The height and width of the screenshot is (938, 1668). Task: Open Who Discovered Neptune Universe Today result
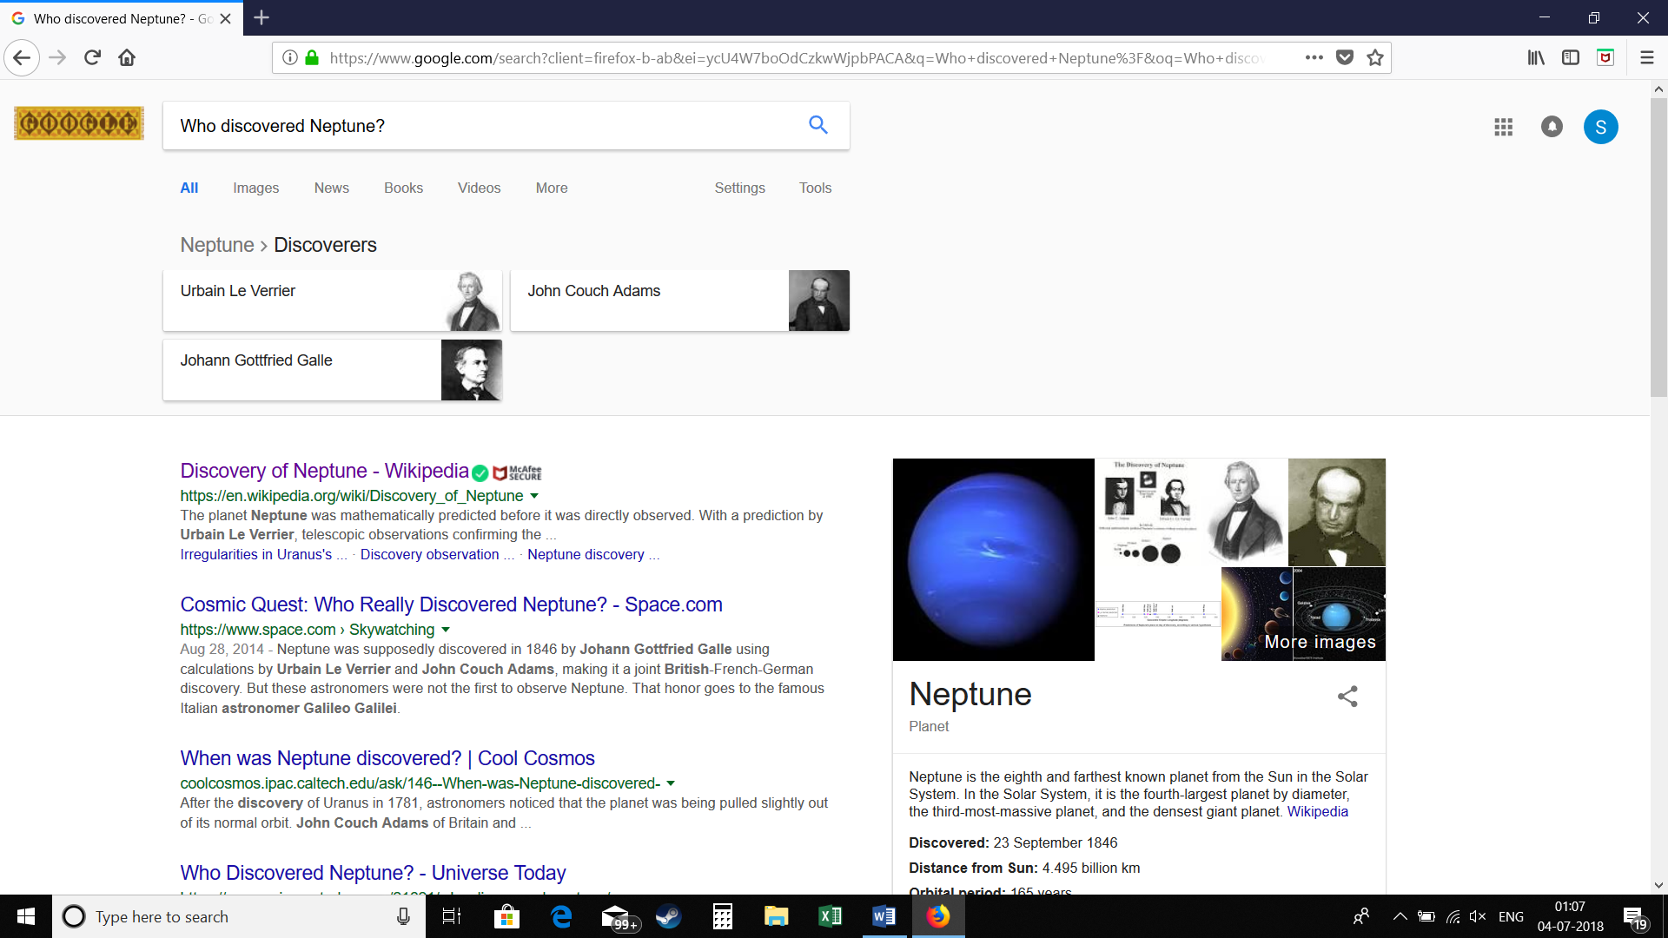pos(373,873)
